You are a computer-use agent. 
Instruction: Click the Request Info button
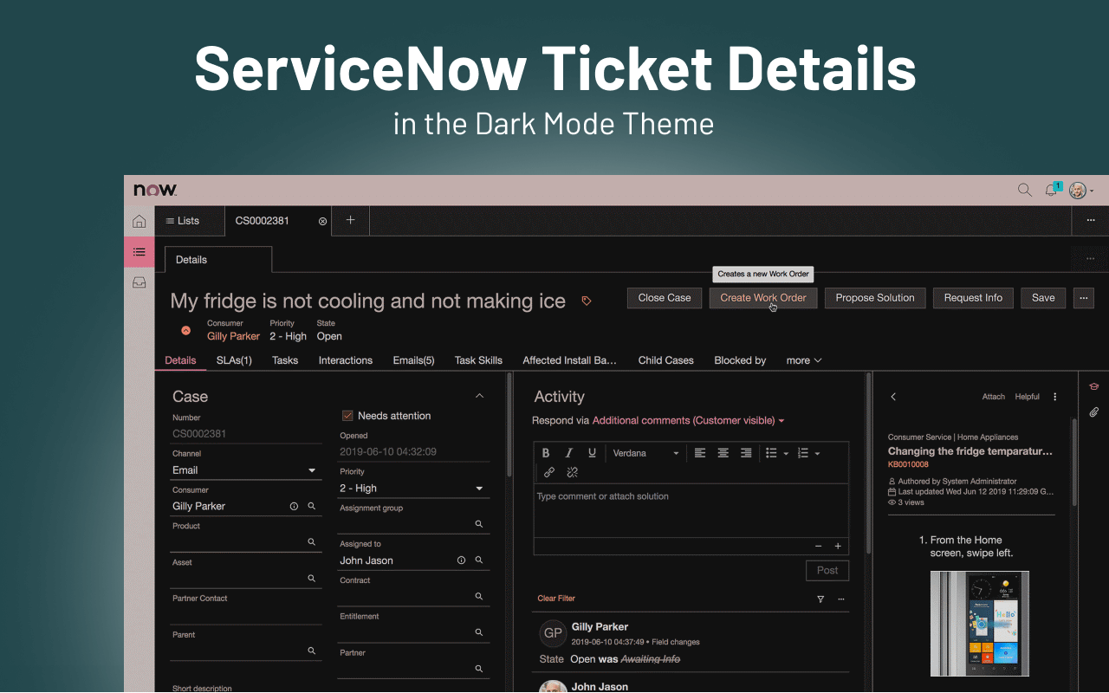click(x=973, y=298)
